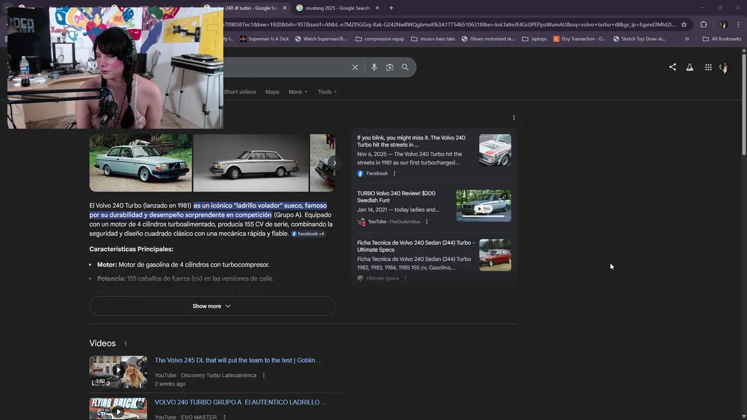The width and height of the screenshot is (747, 420).
Task: Open VOLVO 240 TURBO GRUPO A link
Action: point(240,402)
